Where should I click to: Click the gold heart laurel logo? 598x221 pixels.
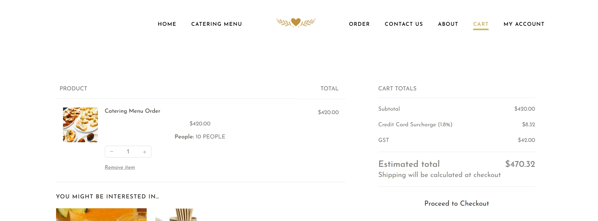[x=296, y=23]
